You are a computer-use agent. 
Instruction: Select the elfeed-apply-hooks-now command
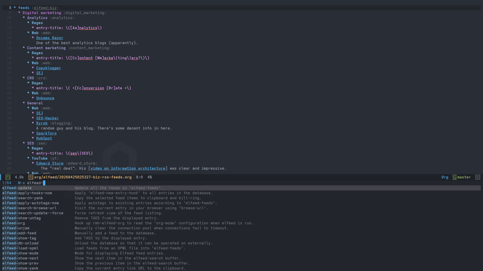pos(27,193)
